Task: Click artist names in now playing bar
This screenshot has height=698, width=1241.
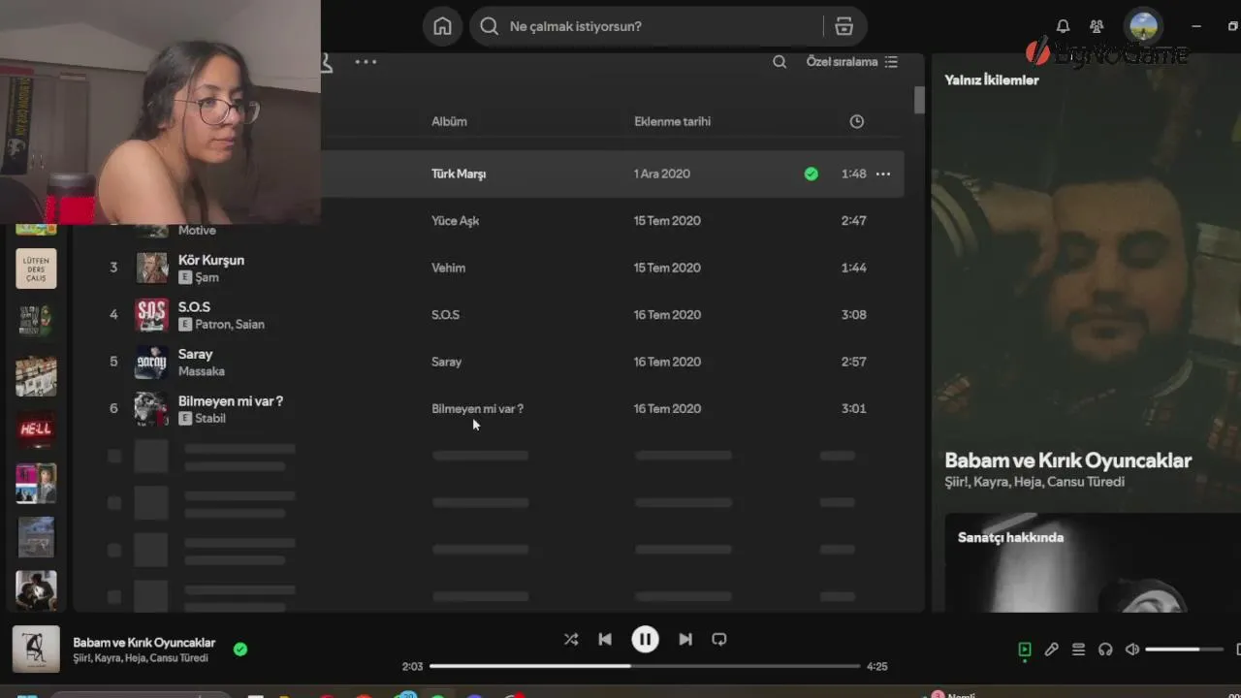Action: click(x=141, y=658)
